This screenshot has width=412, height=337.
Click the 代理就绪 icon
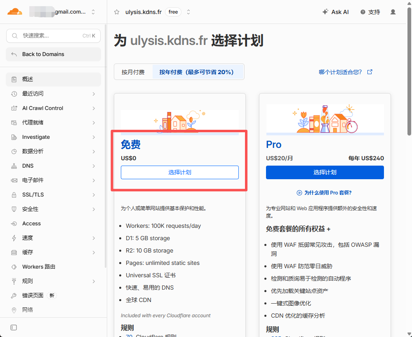tap(14, 123)
